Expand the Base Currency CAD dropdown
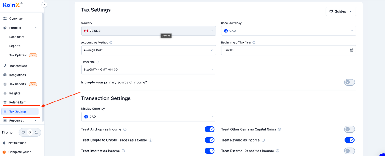Image resolution: width=385 pixels, height=156 pixels. click(x=288, y=31)
